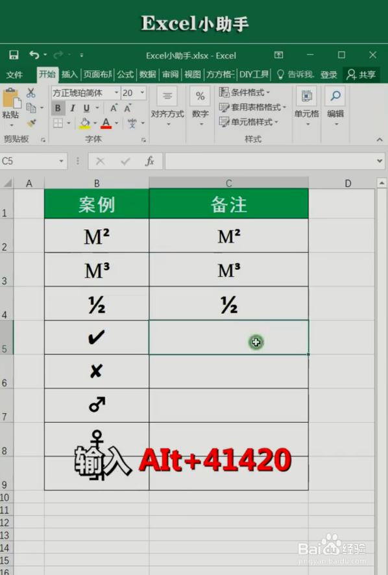The image size is (388, 575).
Task: Open Conditional Formatting (条件格式)
Action: tap(244, 92)
